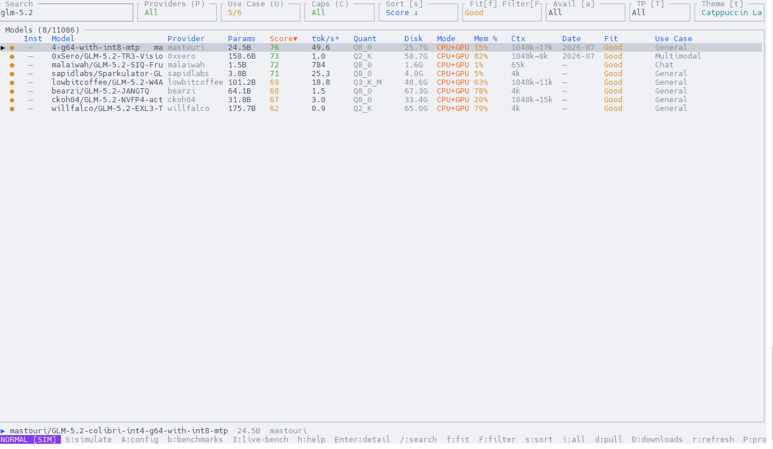The width and height of the screenshot is (773, 449).
Task: Open the Avail [a] filter box
Action: point(586,13)
